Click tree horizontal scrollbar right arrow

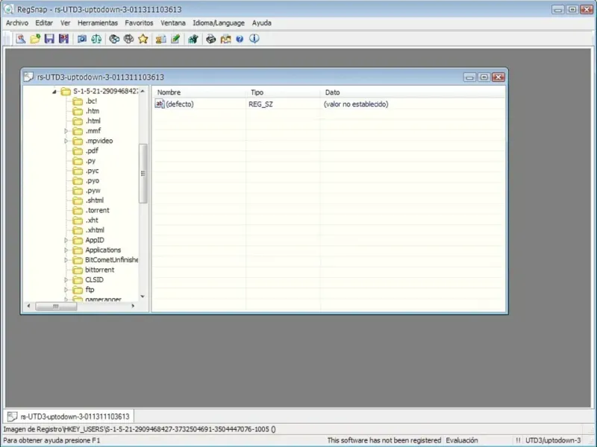[133, 306]
